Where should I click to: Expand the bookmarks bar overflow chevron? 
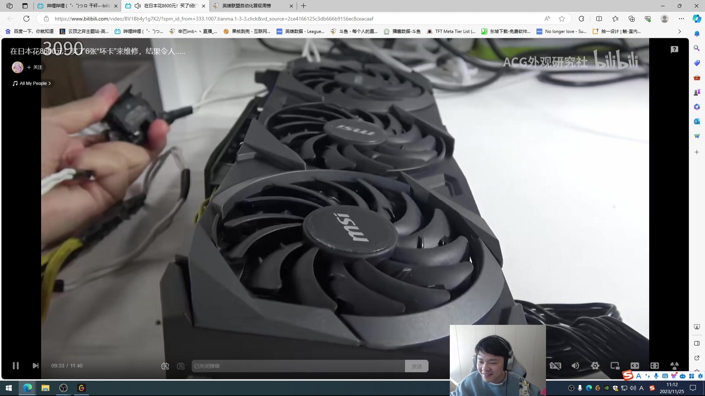tap(679, 32)
